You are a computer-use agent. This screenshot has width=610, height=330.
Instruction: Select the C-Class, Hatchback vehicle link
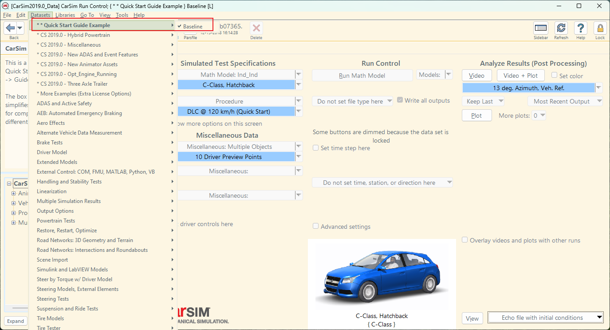235,85
